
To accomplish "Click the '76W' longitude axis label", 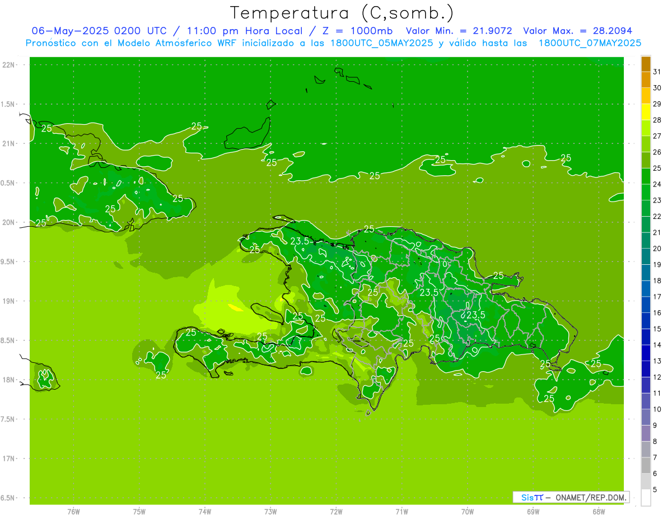I will [73, 511].
